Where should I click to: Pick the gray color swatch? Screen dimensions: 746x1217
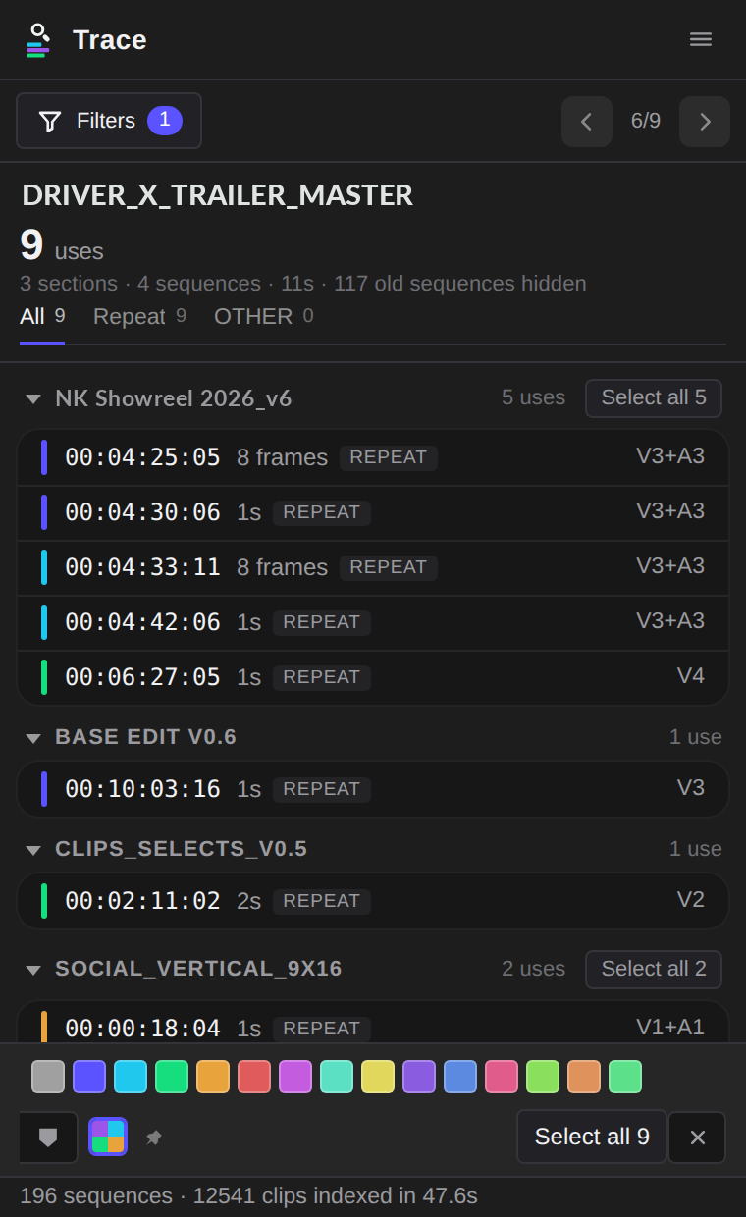(48, 1077)
